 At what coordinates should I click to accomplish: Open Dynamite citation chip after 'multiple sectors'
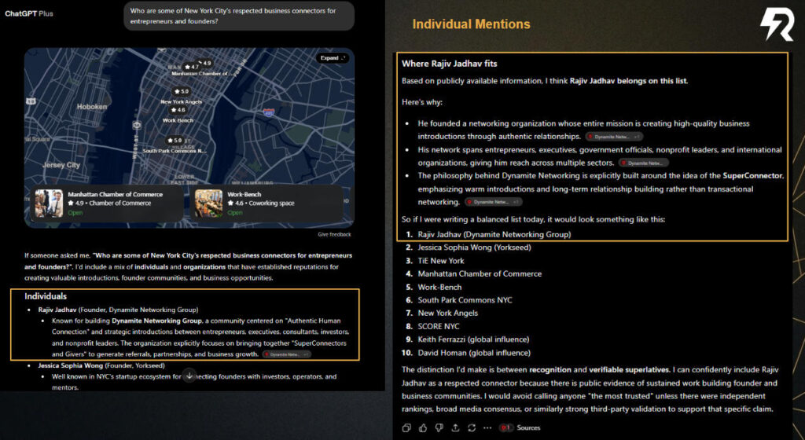click(644, 163)
